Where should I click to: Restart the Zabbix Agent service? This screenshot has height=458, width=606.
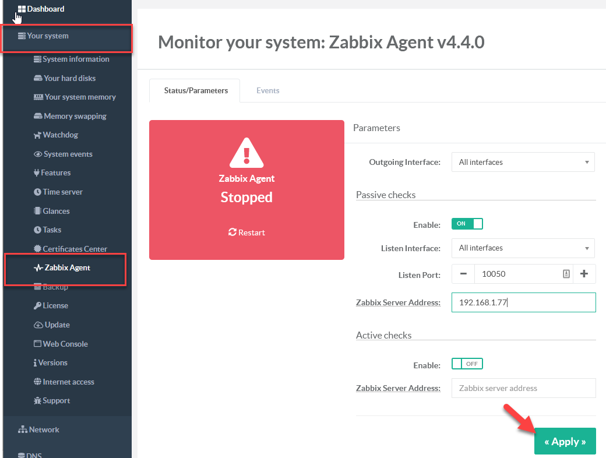[x=246, y=232]
